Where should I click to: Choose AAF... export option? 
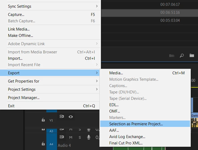tap(145, 130)
